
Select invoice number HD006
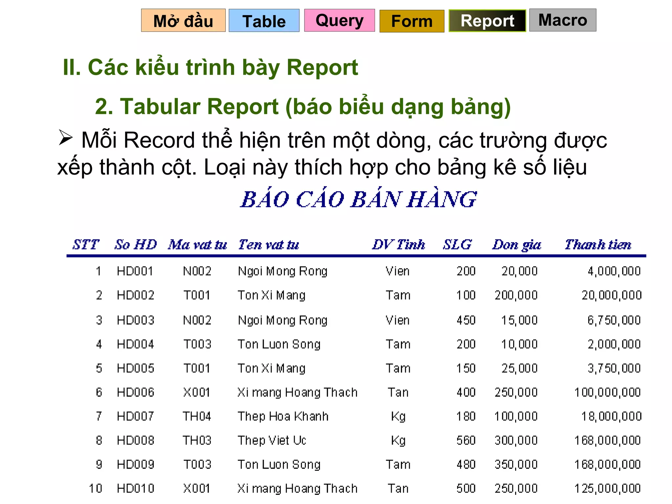click(135, 392)
